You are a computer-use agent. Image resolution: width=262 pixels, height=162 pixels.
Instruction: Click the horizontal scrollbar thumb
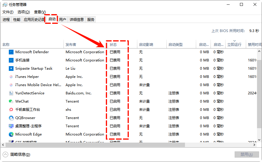point(95,145)
